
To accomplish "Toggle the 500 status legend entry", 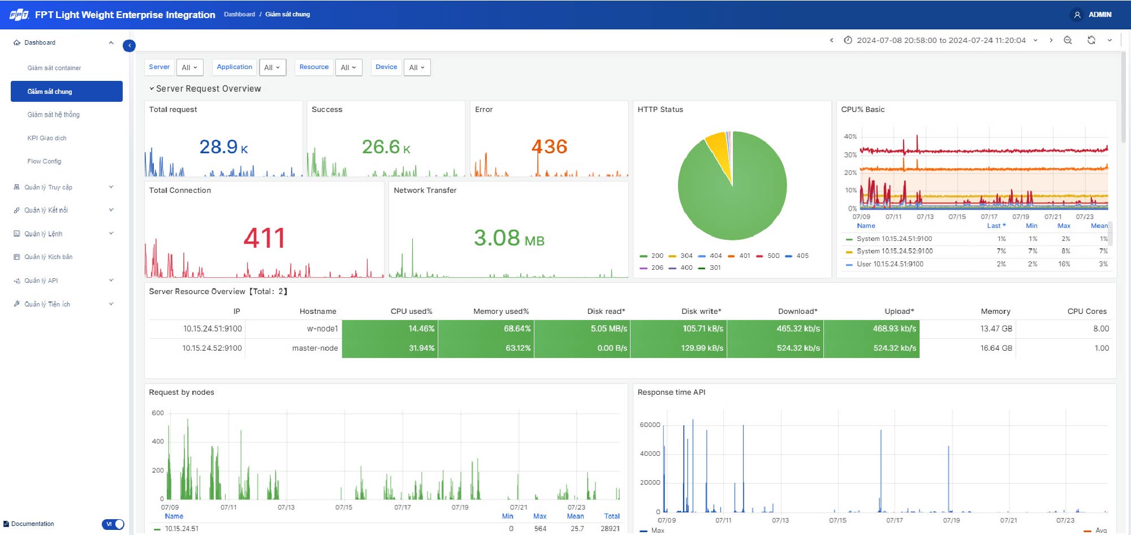I will [768, 256].
